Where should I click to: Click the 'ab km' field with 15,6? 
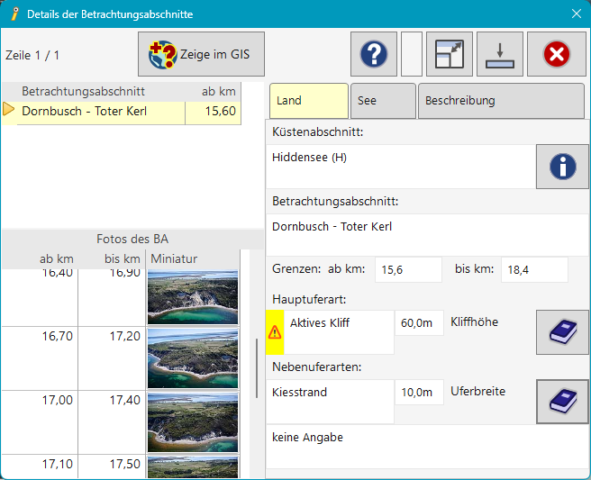408,269
